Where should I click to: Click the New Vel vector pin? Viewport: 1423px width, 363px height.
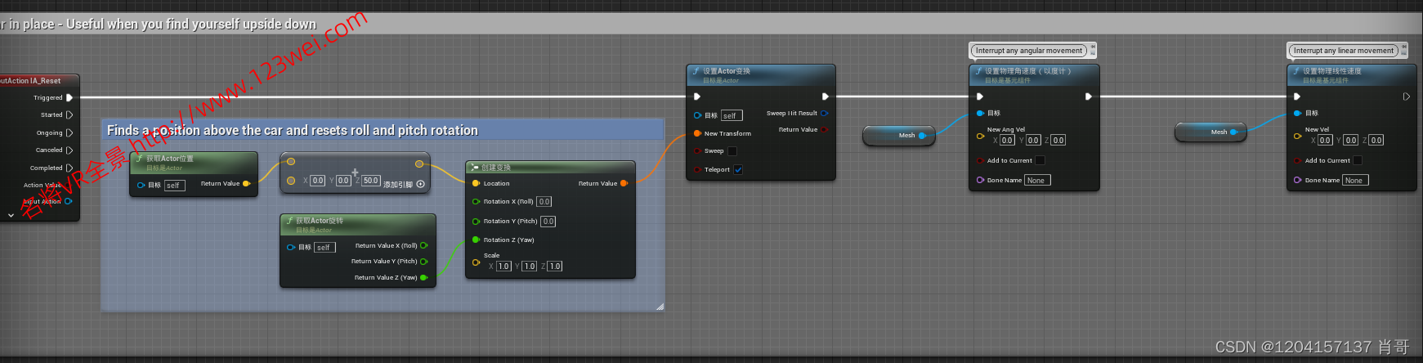click(x=1297, y=137)
